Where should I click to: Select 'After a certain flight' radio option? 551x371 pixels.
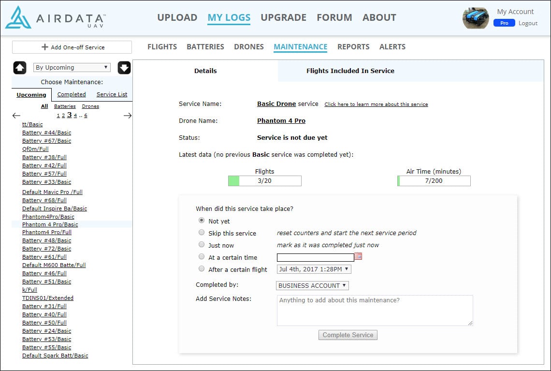pyautogui.click(x=202, y=268)
